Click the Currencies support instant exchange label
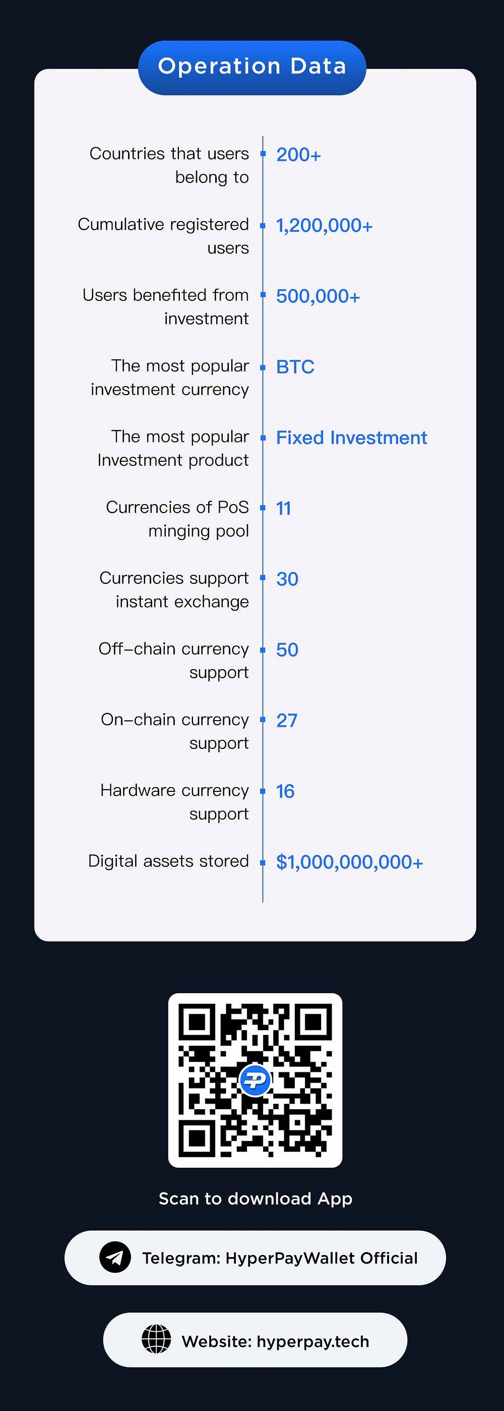 tap(174, 590)
